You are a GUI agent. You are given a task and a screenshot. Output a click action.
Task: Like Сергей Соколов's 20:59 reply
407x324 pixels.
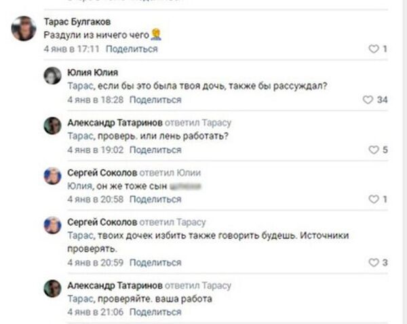click(x=372, y=262)
